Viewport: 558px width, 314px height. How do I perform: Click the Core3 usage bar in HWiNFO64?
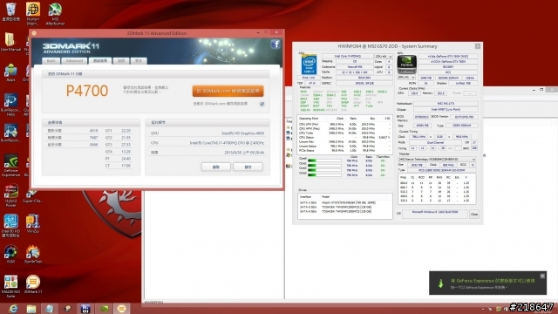click(x=324, y=174)
